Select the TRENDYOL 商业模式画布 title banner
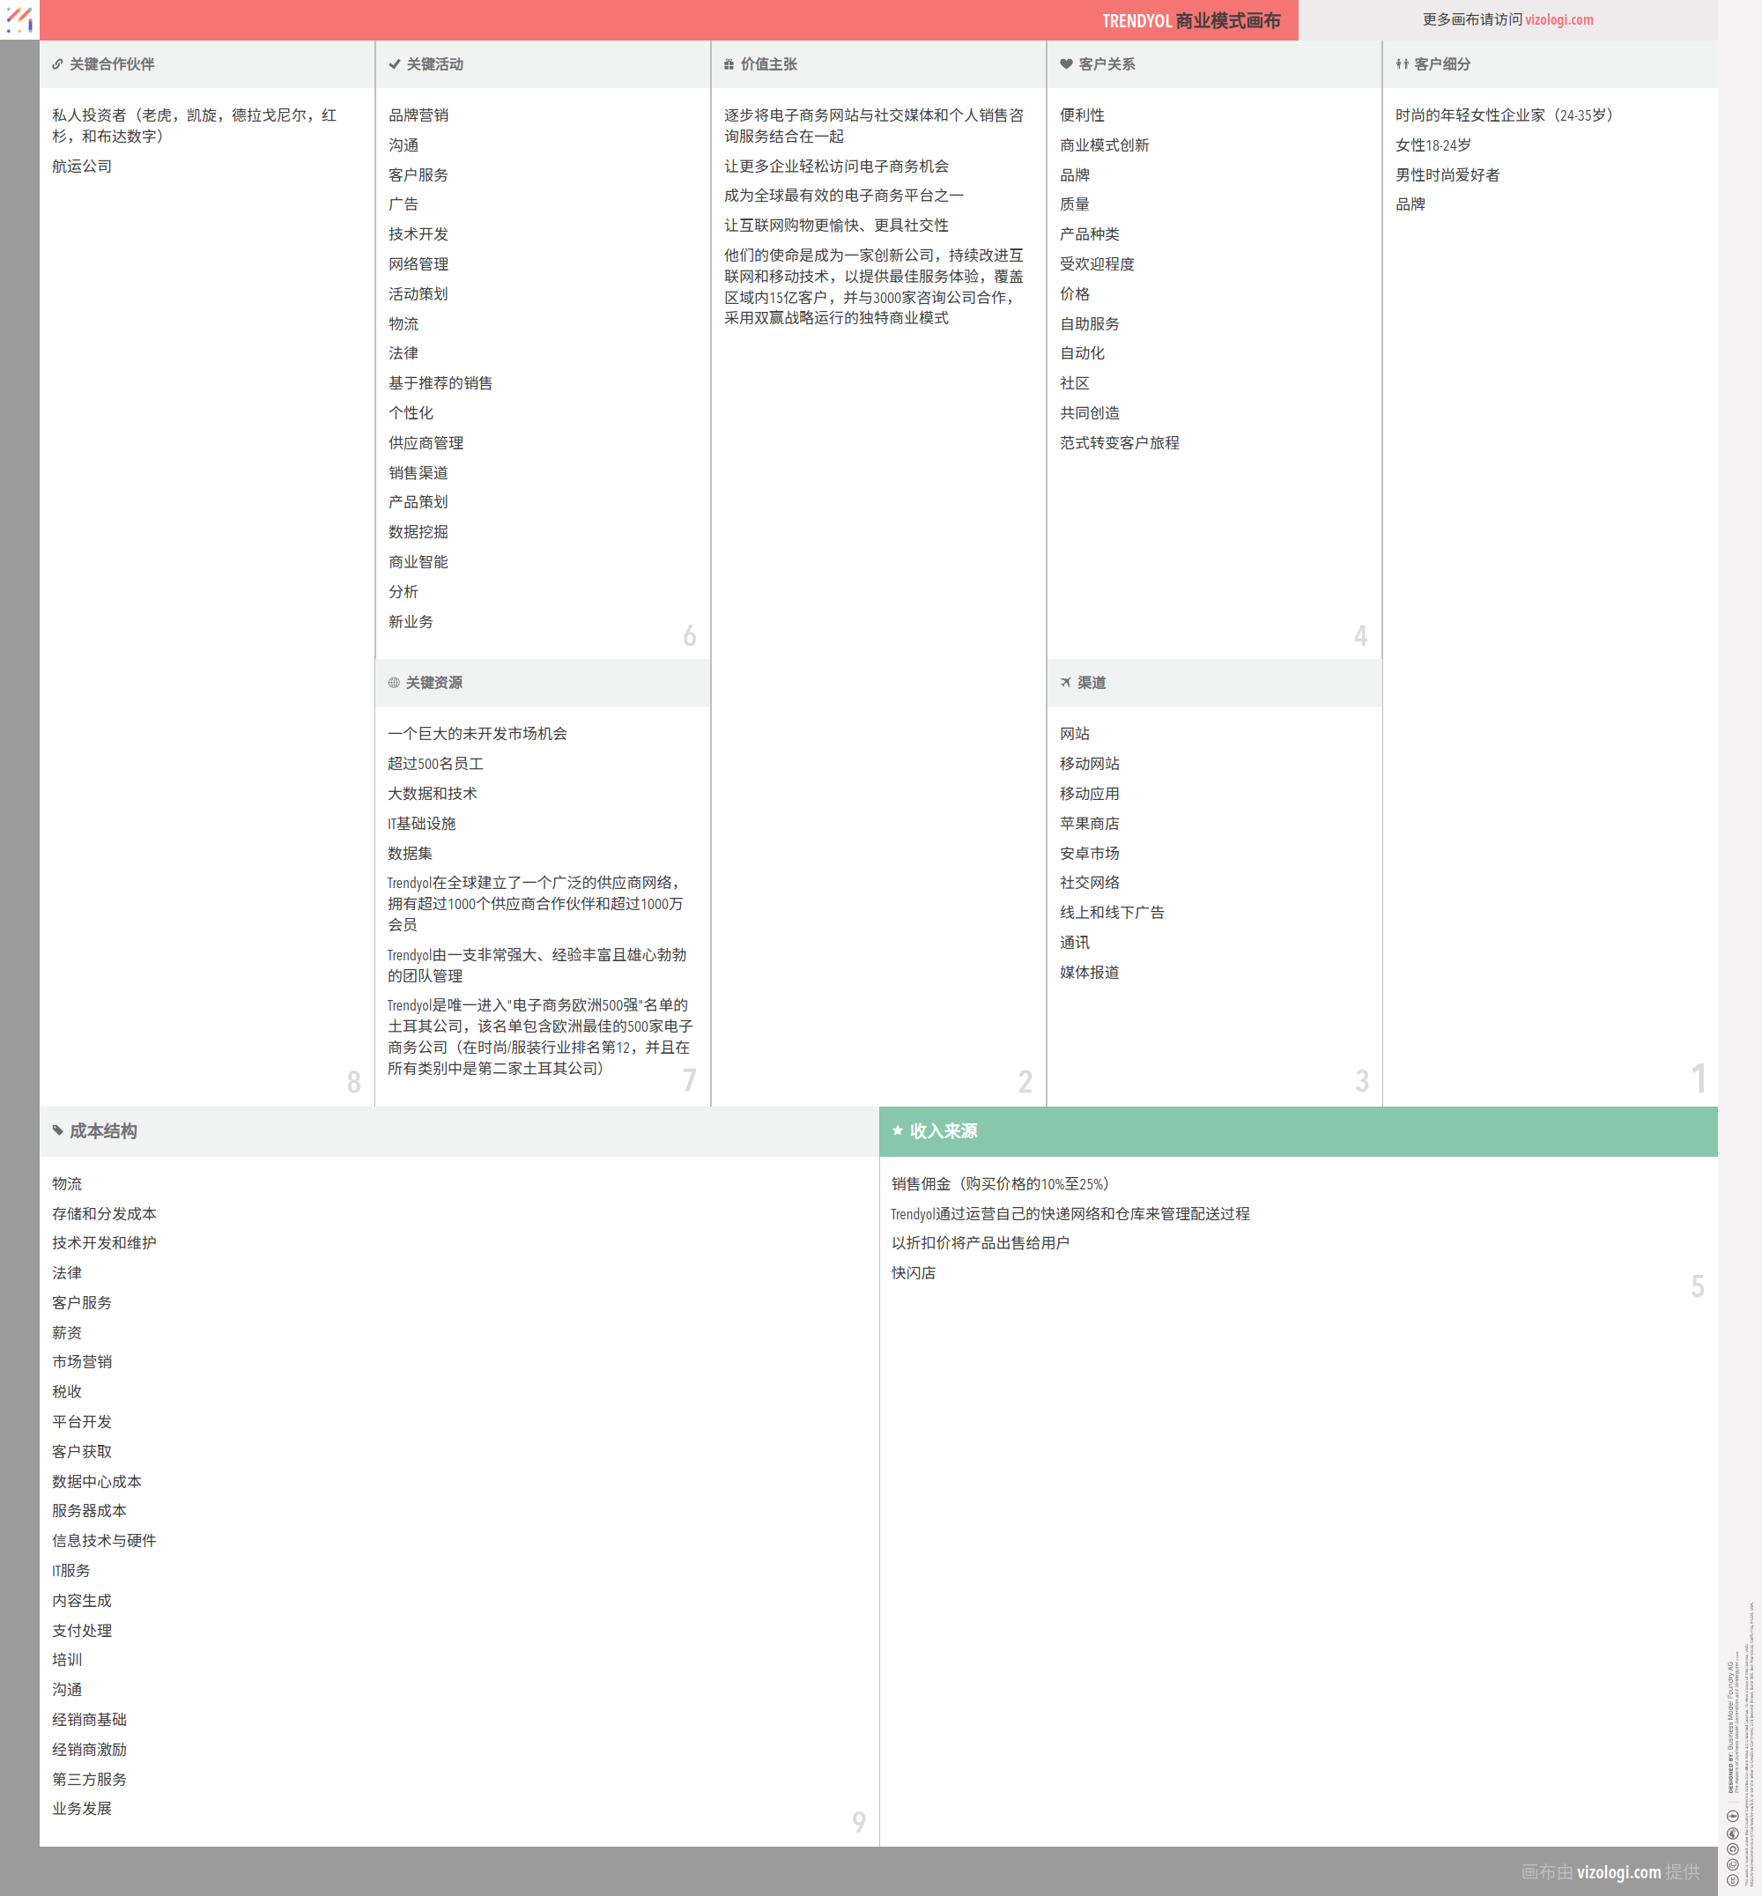The height and width of the screenshot is (1896, 1762). [x=1190, y=21]
